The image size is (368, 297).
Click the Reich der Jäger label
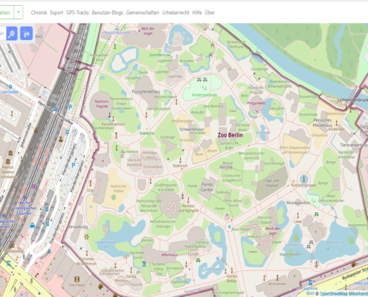273,231
